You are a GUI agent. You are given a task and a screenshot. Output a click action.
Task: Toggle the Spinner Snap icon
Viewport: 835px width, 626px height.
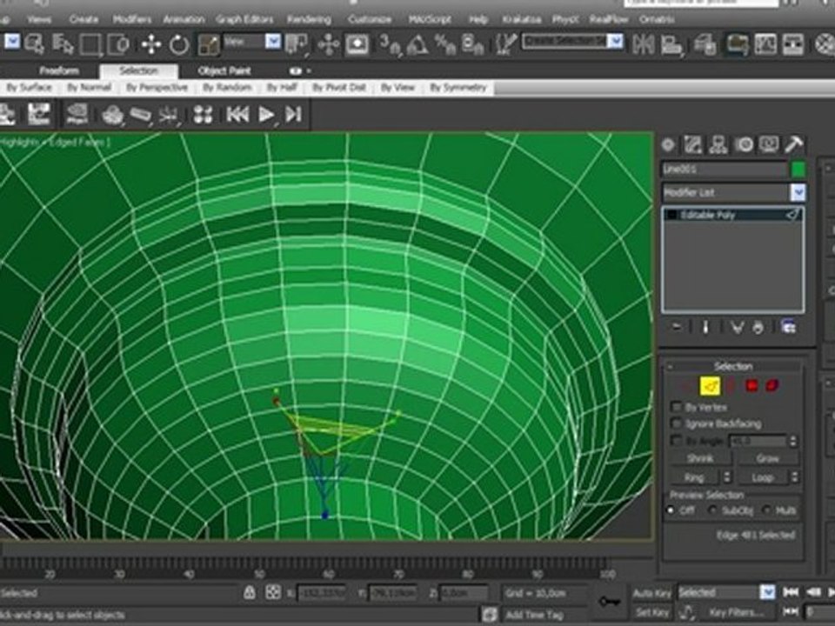(x=472, y=44)
